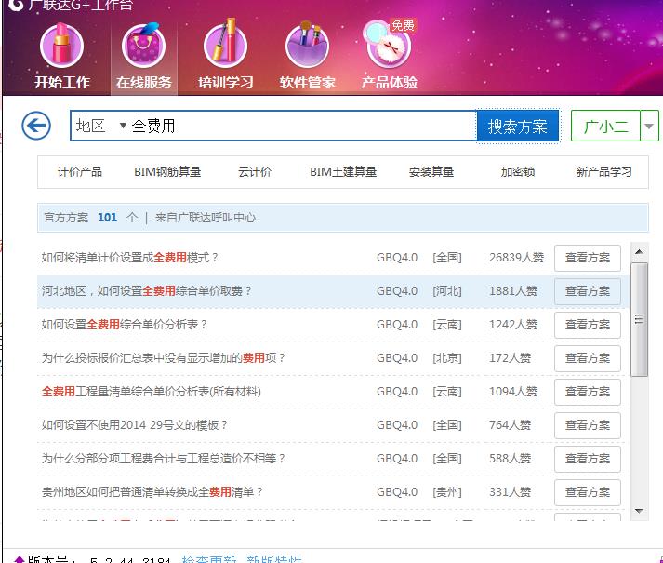Switch to the 新产品学习 tab

pyautogui.click(x=603, y=172)
